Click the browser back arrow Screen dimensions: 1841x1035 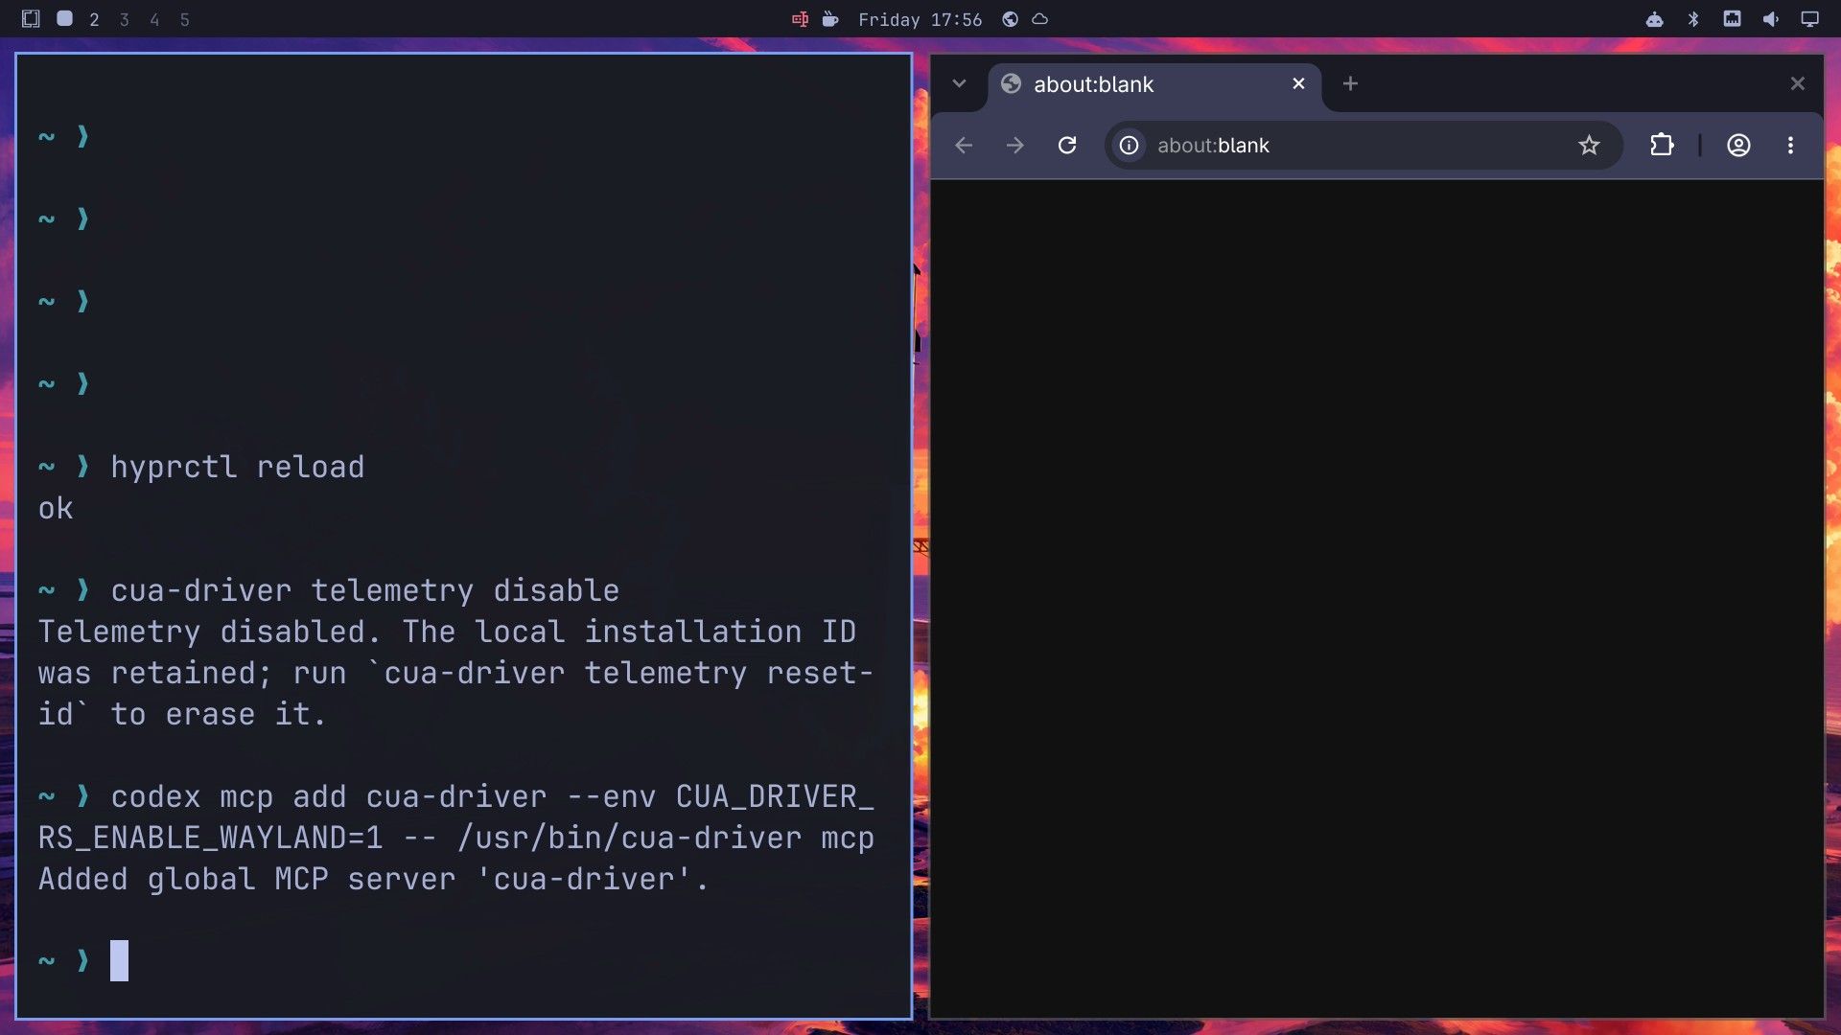(964, 145)
